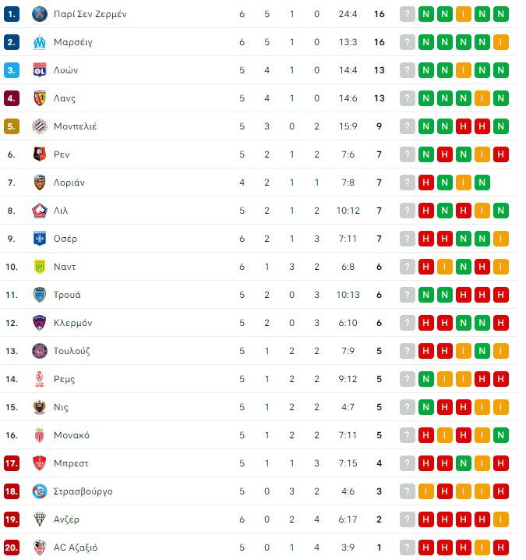The height and width of the screenshot is (560, 526).
Task: Select the Rennes club crest icon
Action: 40,154
